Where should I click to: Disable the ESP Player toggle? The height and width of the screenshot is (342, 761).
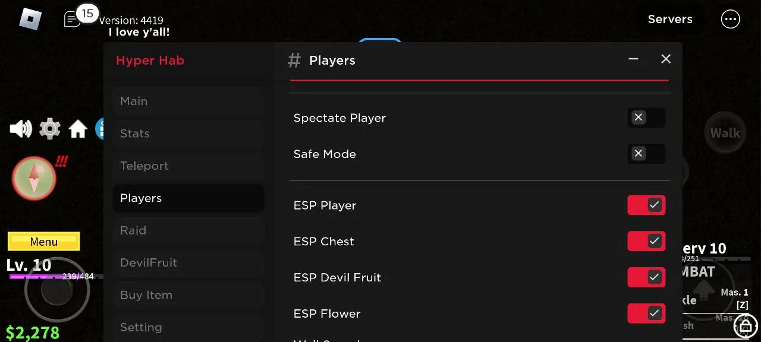[x=646, y=205]
